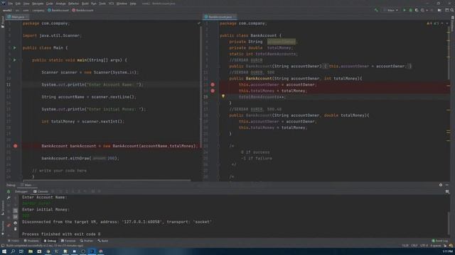Hide the Debug tool window with minus
Viewport: 455px width, 255px height.
(x=447, y=185)
